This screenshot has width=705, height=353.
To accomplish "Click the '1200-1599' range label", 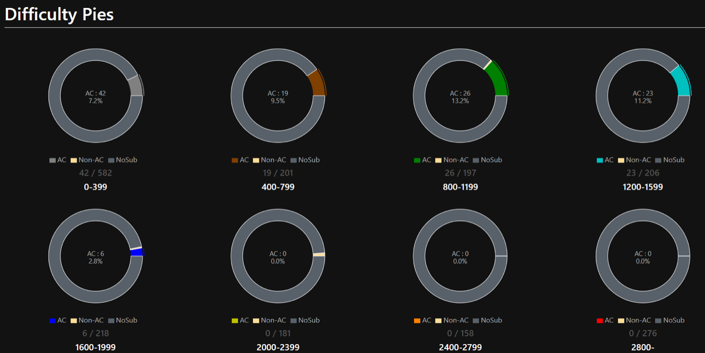I will [x=643, y=187].
